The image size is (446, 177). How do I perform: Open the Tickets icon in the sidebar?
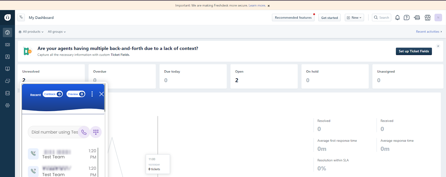tap(8, 44)
